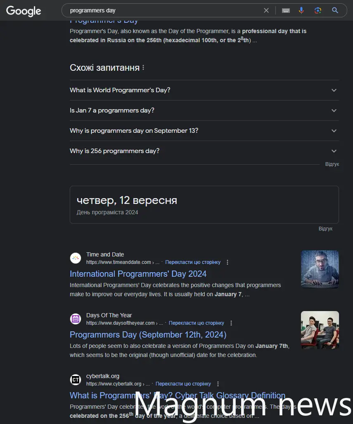Expand 'Why is 256 programmers day?'

pyautogui.click(x=204, y=151)
